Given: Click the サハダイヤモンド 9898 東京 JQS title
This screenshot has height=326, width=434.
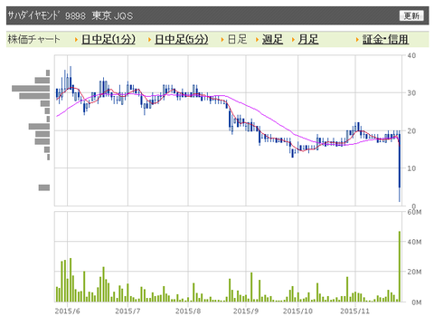Looking at the screenshot, I should [70, 15].
